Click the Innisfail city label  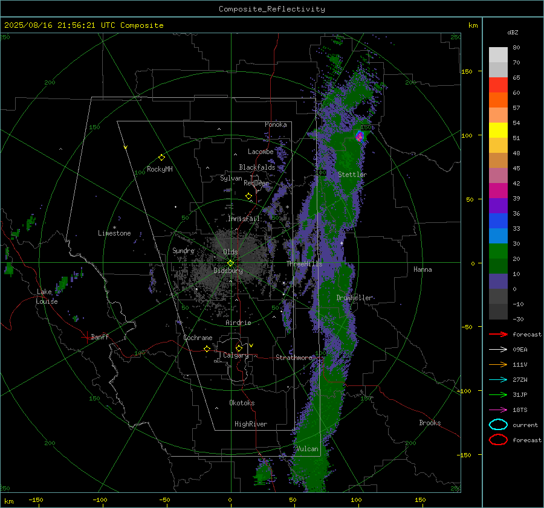point(244,219)
